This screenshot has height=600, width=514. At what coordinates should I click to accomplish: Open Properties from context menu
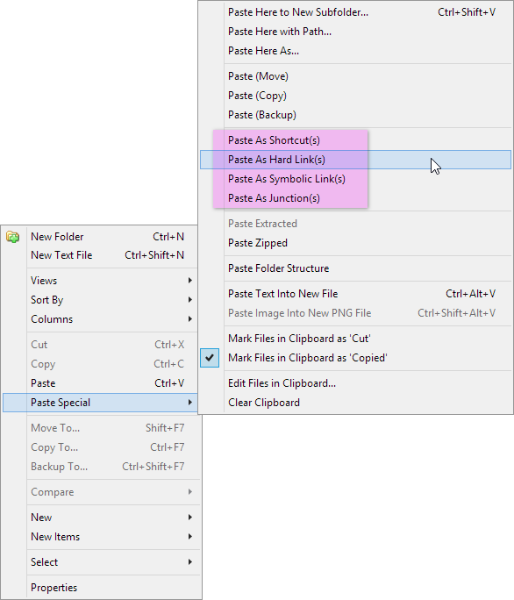click(102, 588)
